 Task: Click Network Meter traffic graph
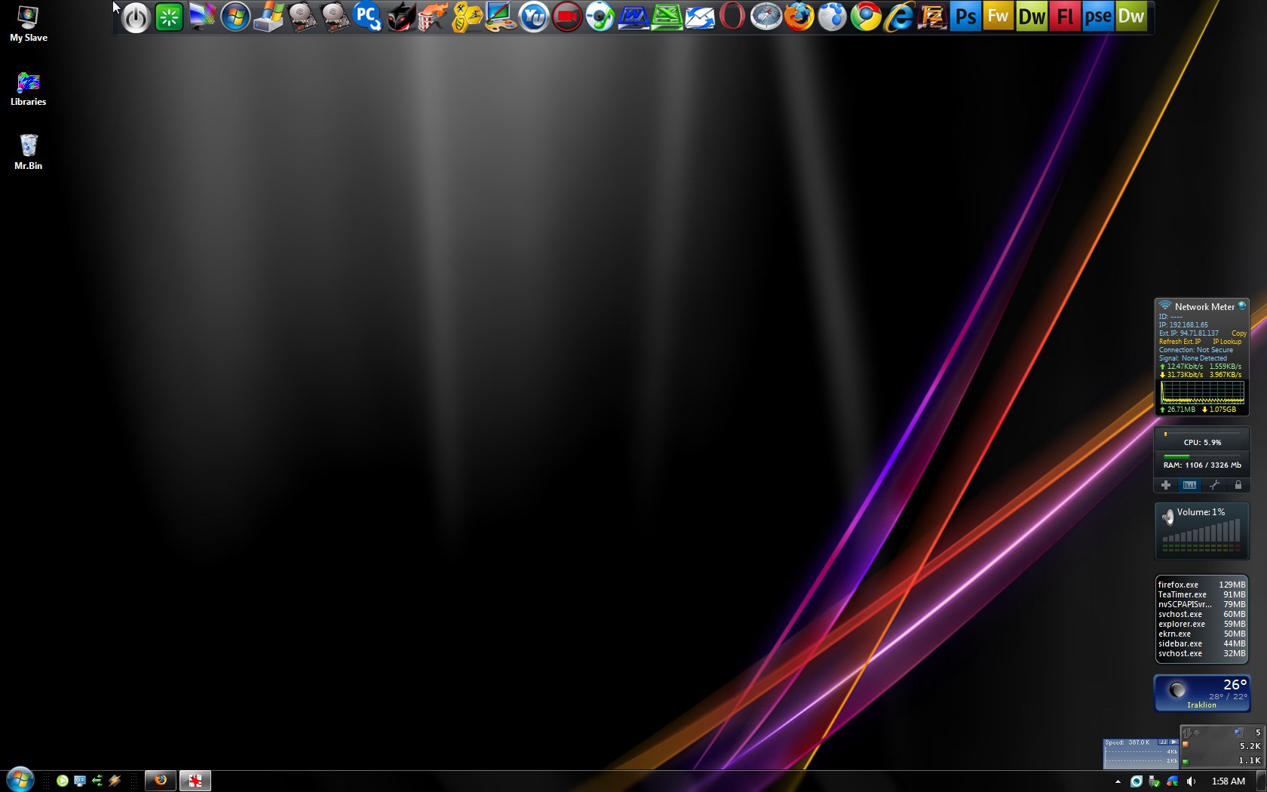point(1202,392)
